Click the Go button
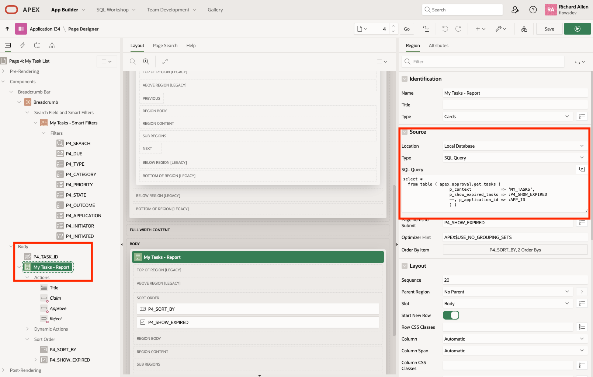Screen dimensions: 593x377 (x=407, y=29)
